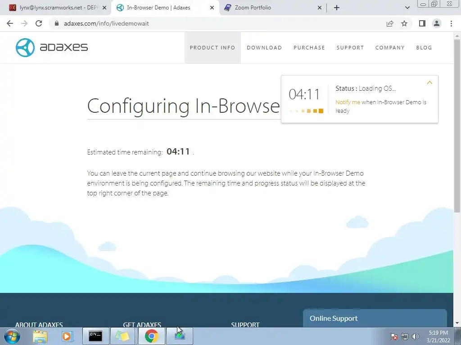Click the share page icon in address bar
Screen dimensions: 461x345
coord(390,23)
